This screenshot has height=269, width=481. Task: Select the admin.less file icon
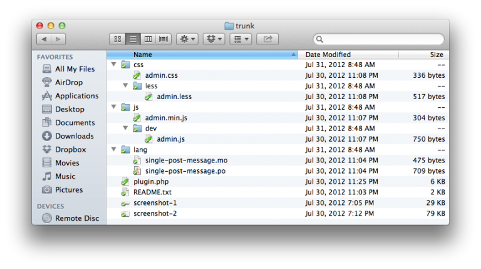click(148, 97)
